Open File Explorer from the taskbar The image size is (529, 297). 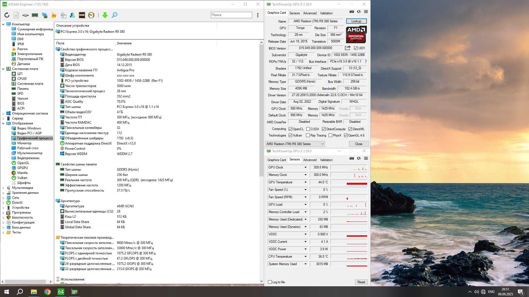coord(34,292)
